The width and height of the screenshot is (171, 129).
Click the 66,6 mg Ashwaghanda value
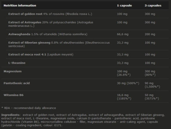pyautogui.click(x=123, y=34)
